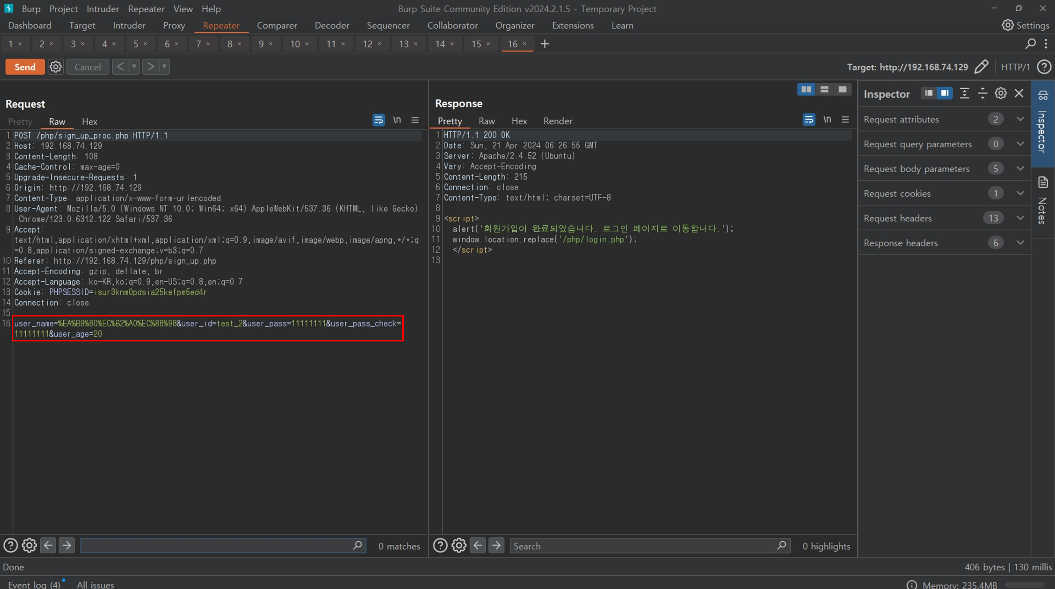The height and width of the screenshot is (589, 1055).
Task: Click the Cancel button
Action: click(88, 67)
